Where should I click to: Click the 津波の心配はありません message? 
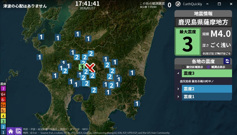pyautogui.click(x=25, y=6)
